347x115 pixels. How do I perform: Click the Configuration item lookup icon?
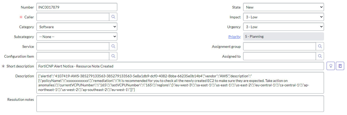point(113,56)
